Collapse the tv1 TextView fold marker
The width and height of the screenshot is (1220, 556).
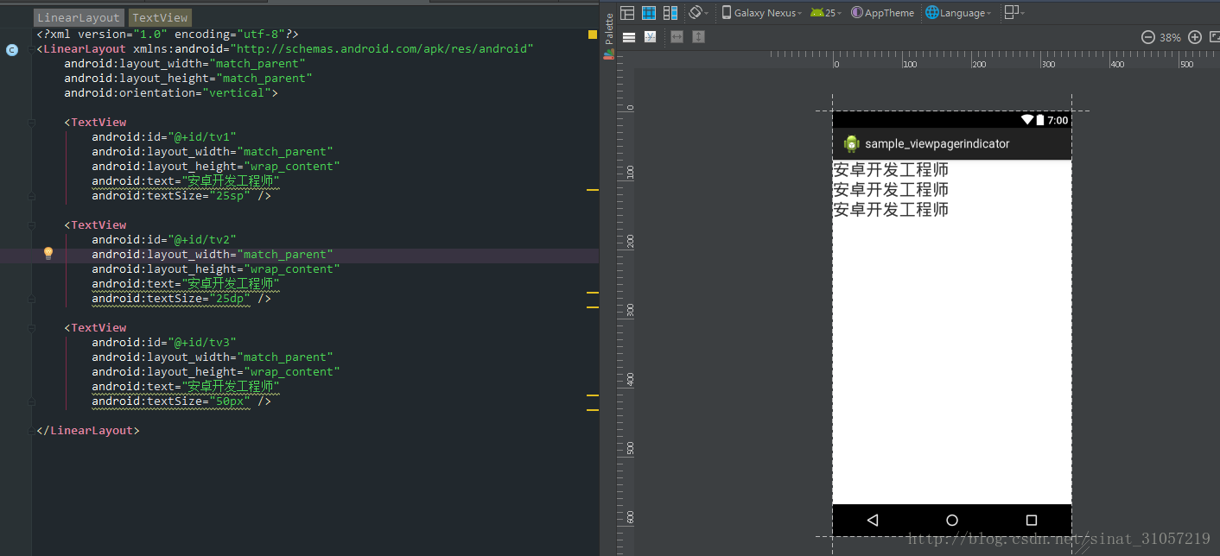coord(32,123)
